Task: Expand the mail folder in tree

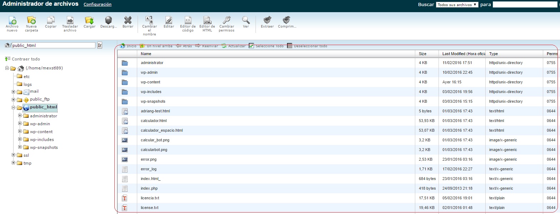Action: click(x=14, y=92)
